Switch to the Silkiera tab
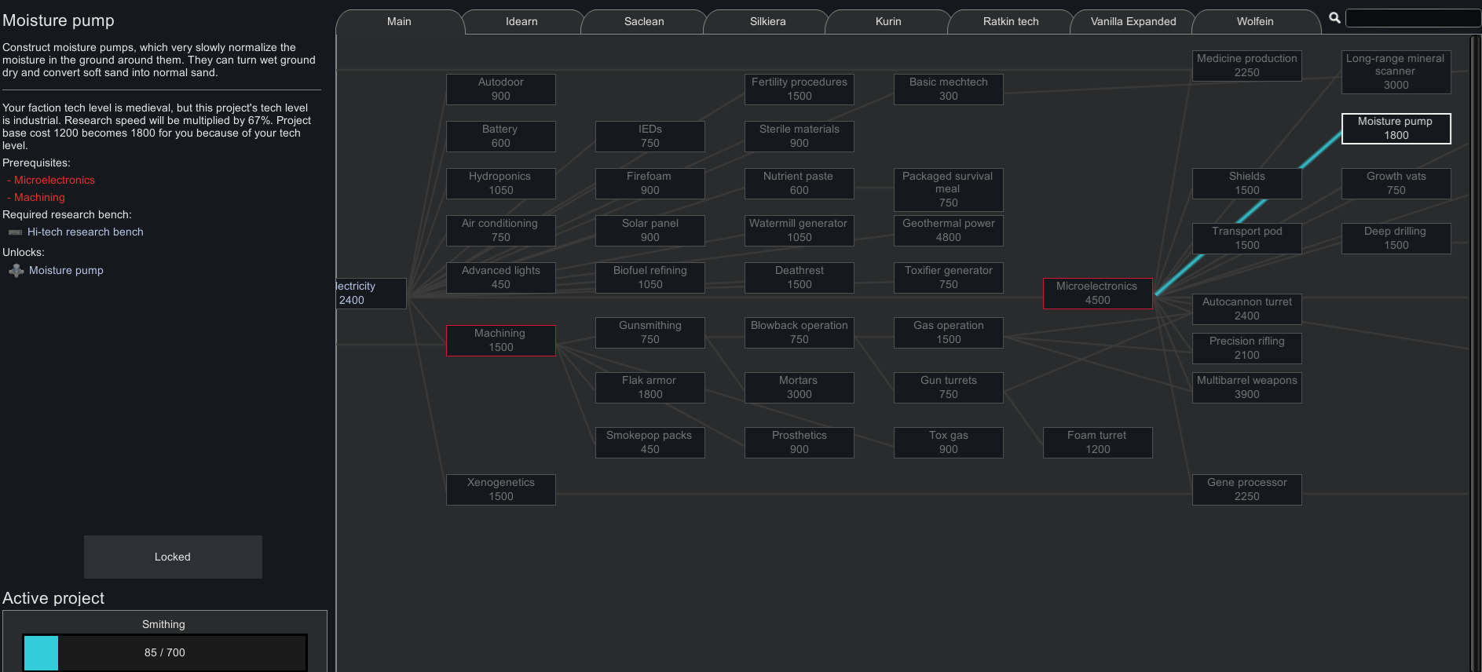 point(767,22)
